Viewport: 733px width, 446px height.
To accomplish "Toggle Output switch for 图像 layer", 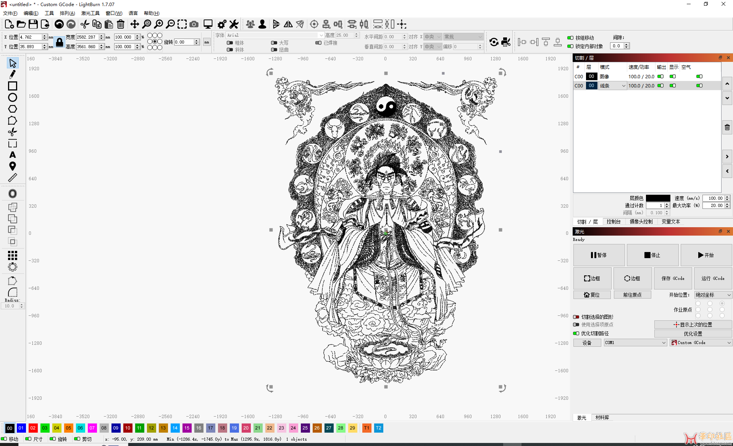I will 660,76.
